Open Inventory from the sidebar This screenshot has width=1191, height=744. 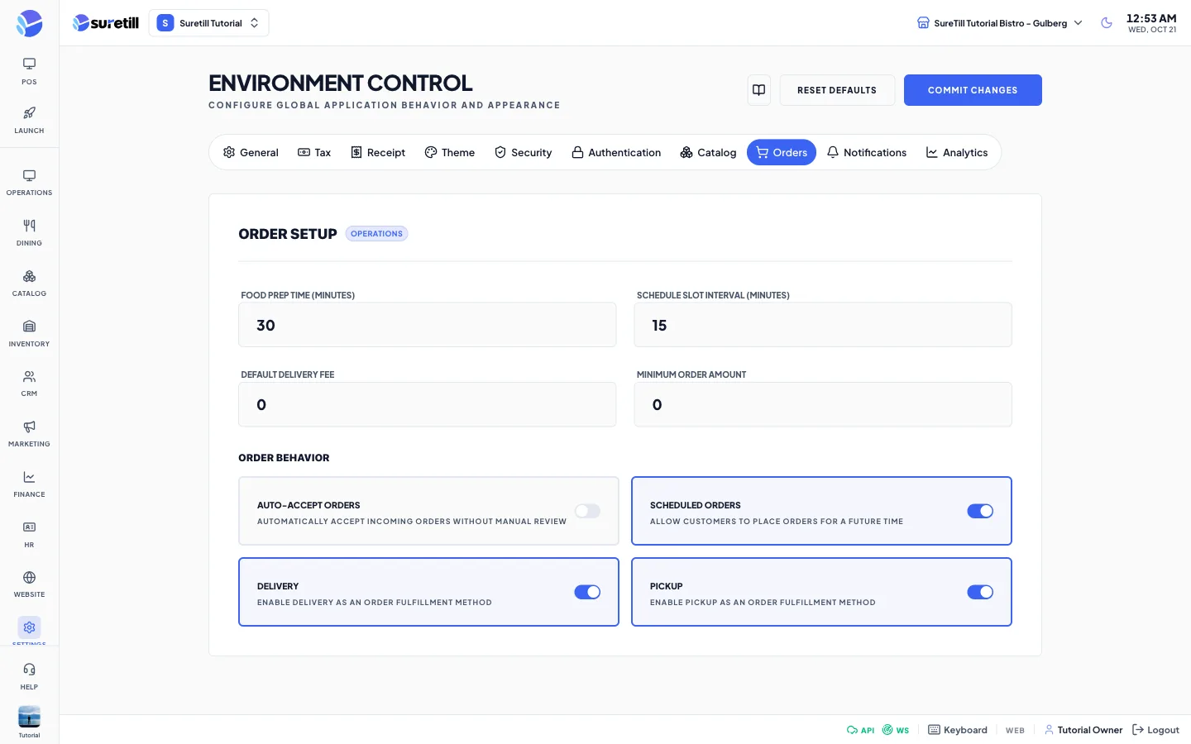(x=29, y=334)
